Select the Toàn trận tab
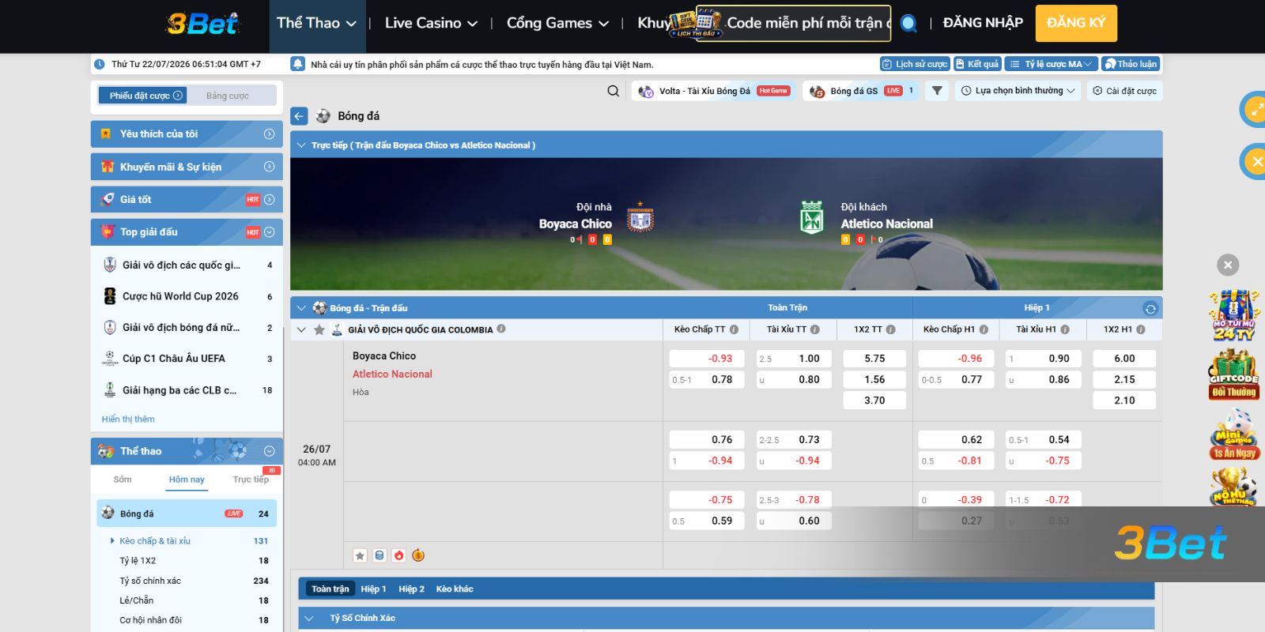1265x632 pixels. point(330,589)
